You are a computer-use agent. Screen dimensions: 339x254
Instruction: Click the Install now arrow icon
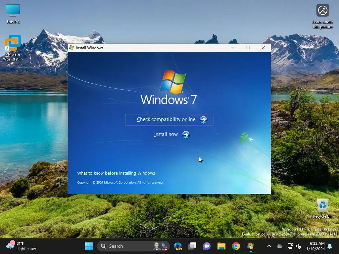(x=186, y=135)
